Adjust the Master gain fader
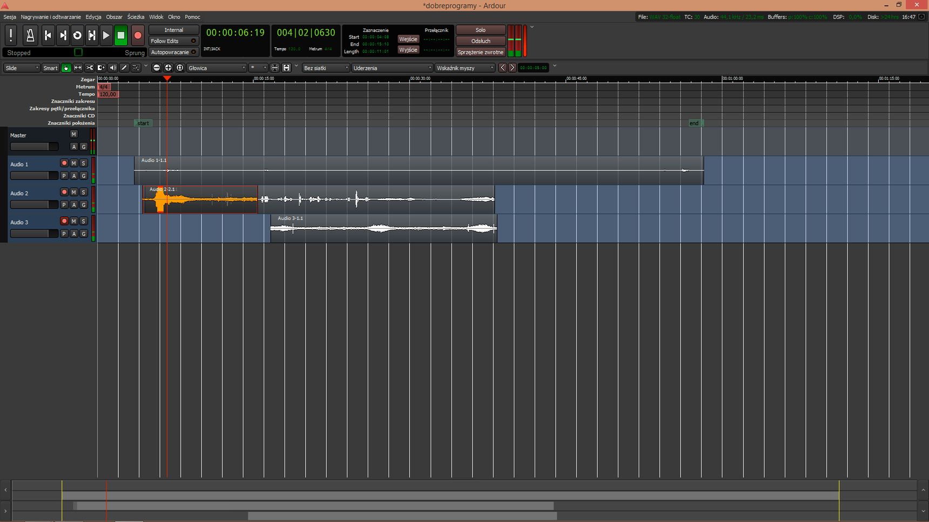This screenshot has height=522, width=929. (34, 147)
